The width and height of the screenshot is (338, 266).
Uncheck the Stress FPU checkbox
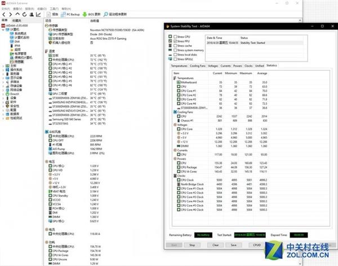[175, 41]
